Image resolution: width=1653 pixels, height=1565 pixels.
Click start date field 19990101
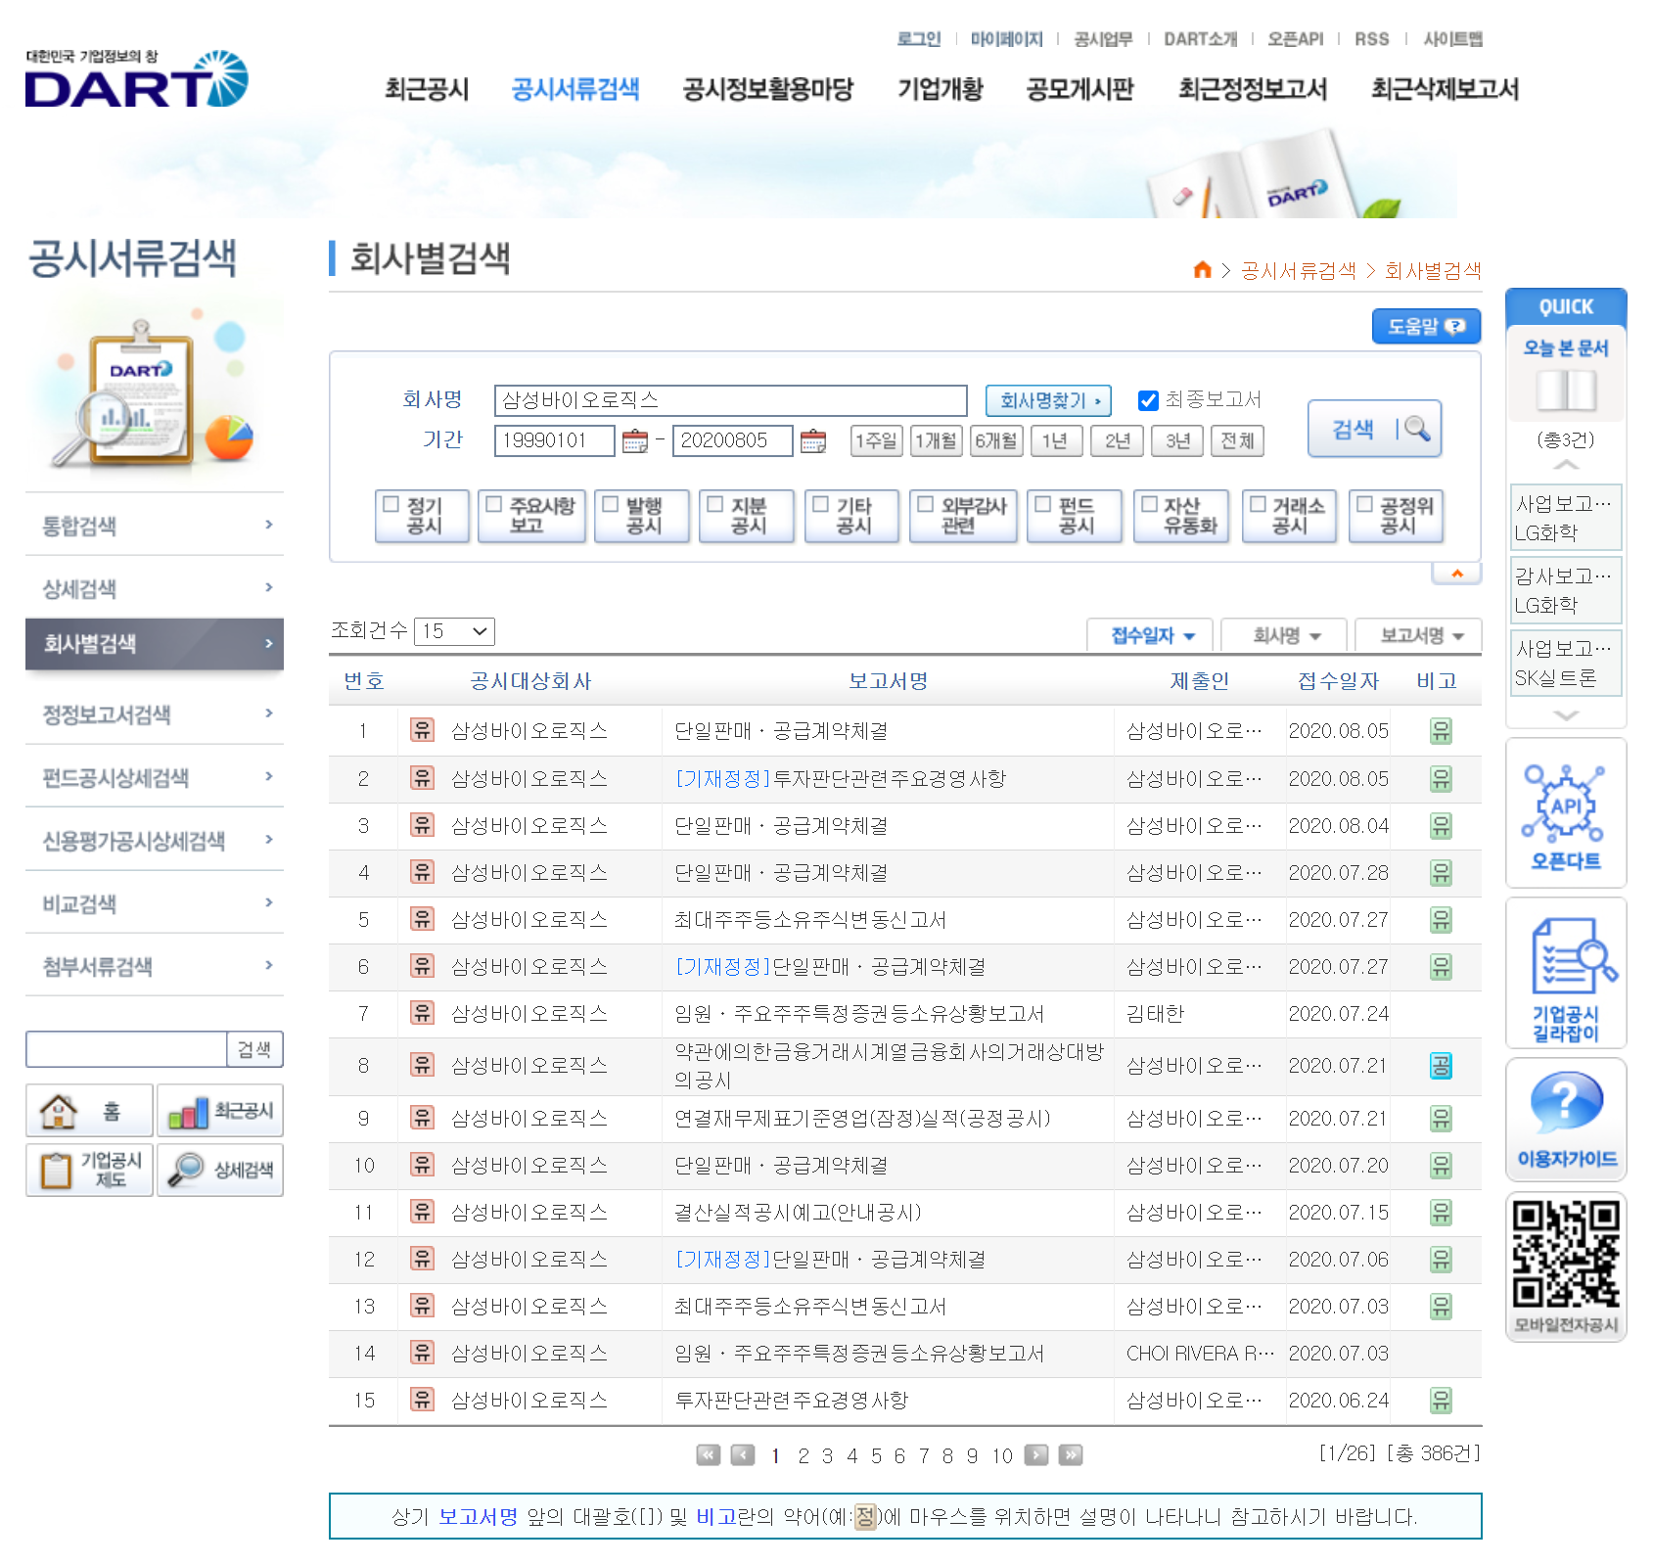554,440
